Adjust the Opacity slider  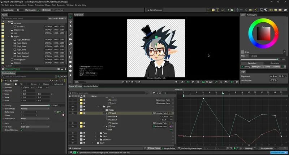35,105
